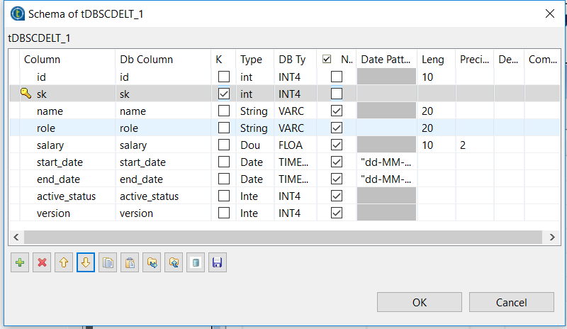567x329 pixels.
Task: Click the red X remove column icon
Action: pos(42,263)
